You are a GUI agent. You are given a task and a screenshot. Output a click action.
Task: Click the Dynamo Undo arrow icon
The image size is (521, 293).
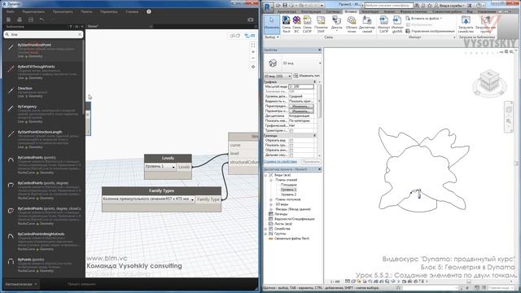[x=42, y=20]
